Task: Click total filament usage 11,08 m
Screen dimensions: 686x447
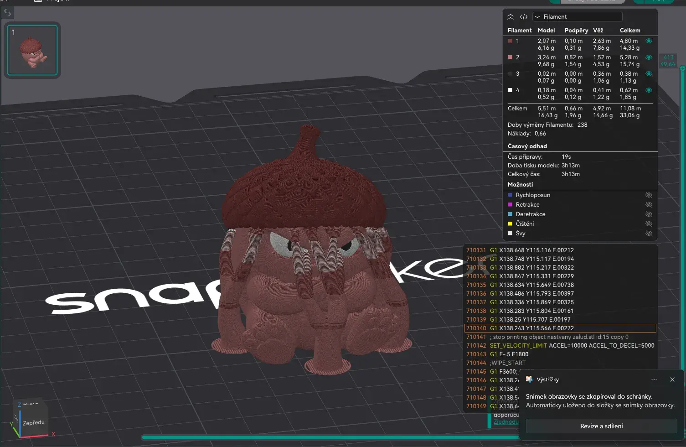Action: tap(630, 109)
